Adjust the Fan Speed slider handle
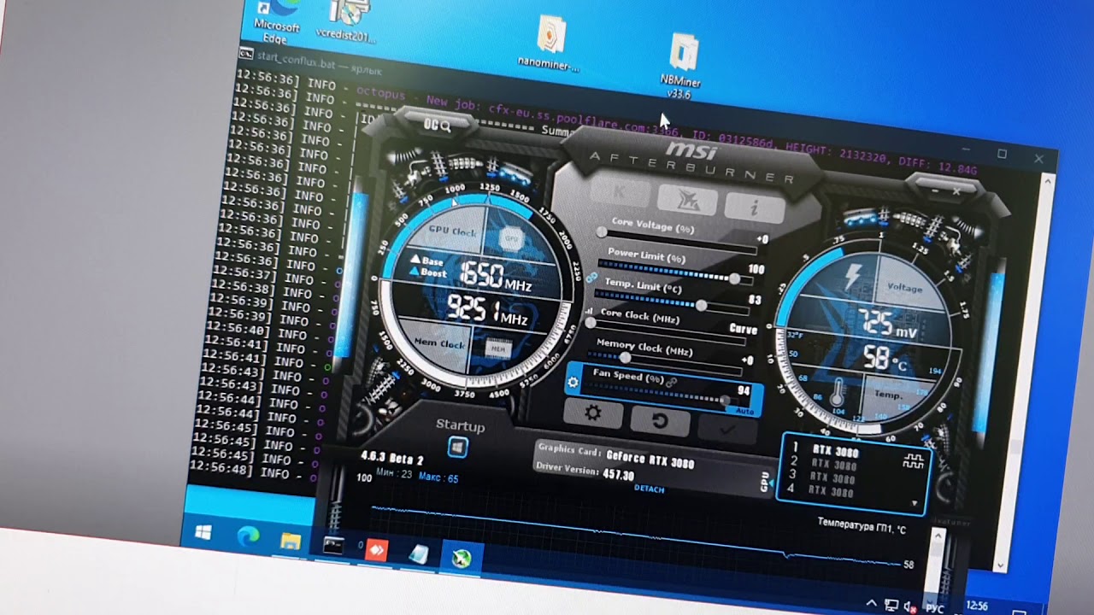 [725, 400]
